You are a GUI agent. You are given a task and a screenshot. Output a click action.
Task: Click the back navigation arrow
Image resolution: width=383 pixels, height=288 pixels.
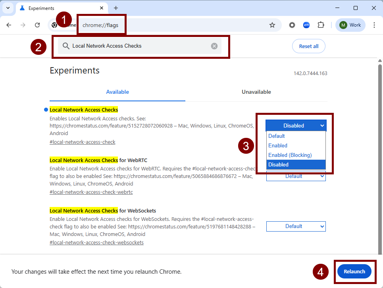(9, 25)
